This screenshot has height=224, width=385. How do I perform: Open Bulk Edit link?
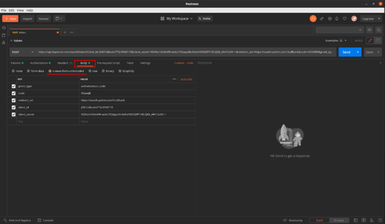coord(186,79)
